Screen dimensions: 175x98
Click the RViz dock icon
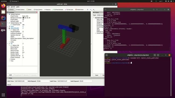click(3, 30)
